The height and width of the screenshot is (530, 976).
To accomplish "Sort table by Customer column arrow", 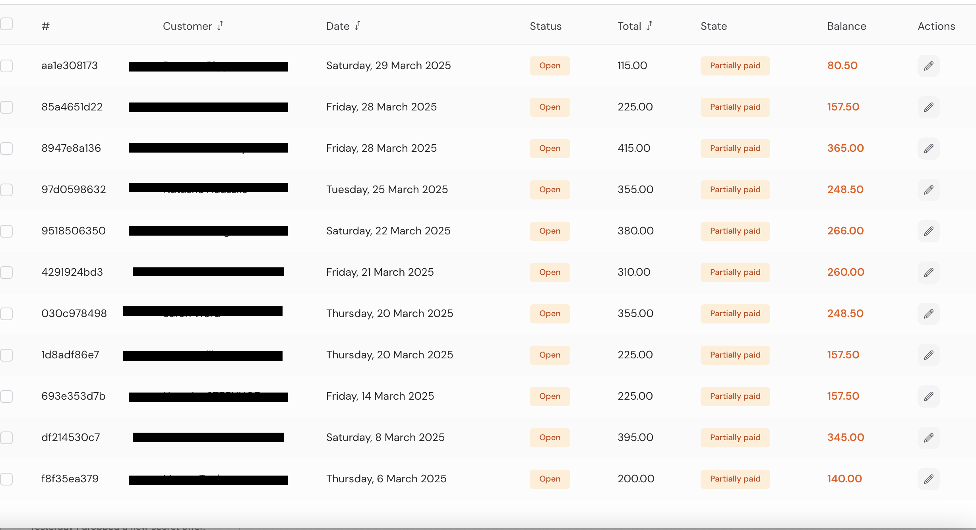I will (x=220, y=26).
